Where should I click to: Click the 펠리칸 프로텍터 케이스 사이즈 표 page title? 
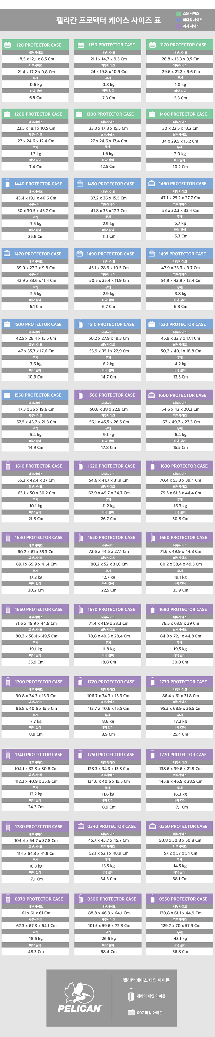(x=108, y=20)
